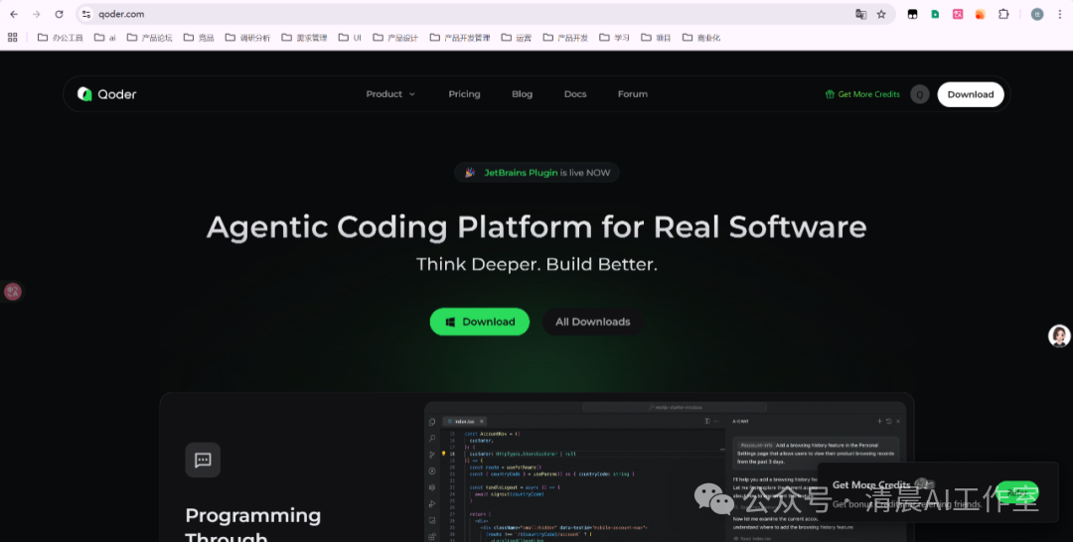Open the browser extensions puzzle icon
This screenshot has width=1073, height=542.
pyautogui.click(x=1003, y=14)
